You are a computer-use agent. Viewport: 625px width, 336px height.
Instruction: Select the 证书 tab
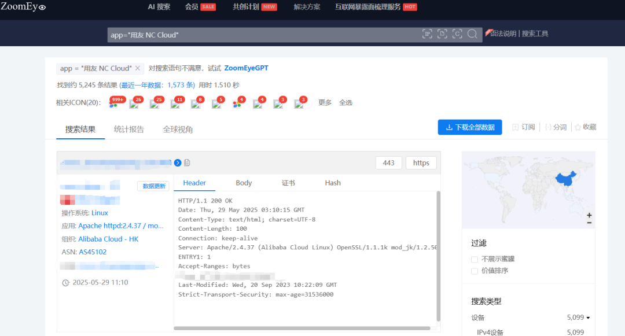pyautogui.click(x=288, y=183)
